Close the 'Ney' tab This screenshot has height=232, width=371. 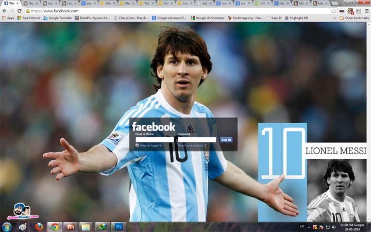pyautogui.click(x=37, y=3)
